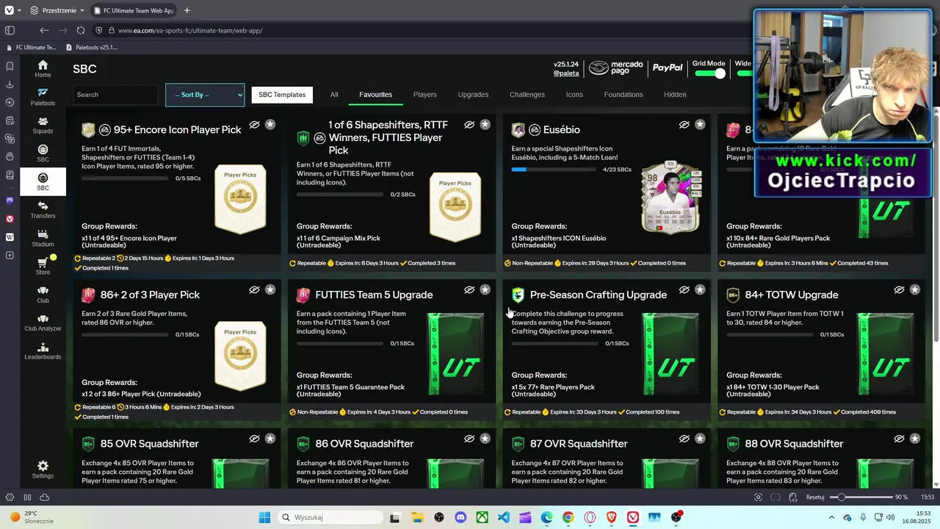The image size is (940, 529).
Task: Open the Sort By dropdown
Action: coord(205,95)
